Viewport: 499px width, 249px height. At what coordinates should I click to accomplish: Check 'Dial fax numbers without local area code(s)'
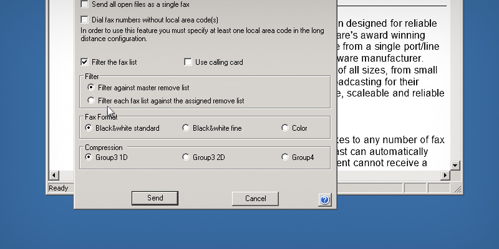[x=84, y=20]
